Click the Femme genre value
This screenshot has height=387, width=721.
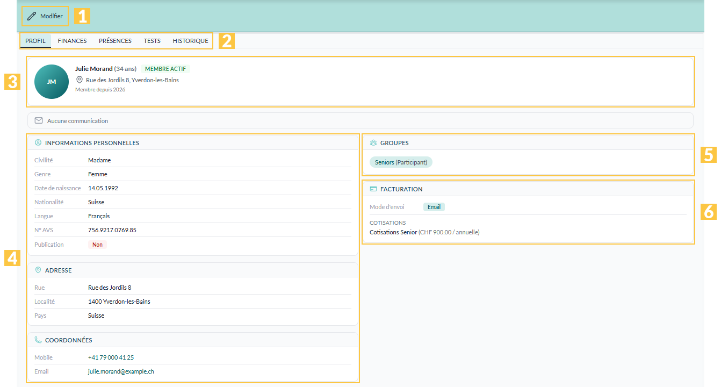[x=98, y=174]
